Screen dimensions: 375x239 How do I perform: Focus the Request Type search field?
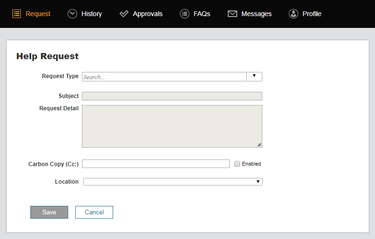click(164, 77)
